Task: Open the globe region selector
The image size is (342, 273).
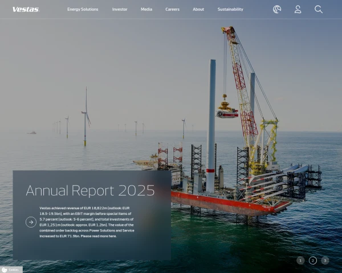Action: [277, 9]
